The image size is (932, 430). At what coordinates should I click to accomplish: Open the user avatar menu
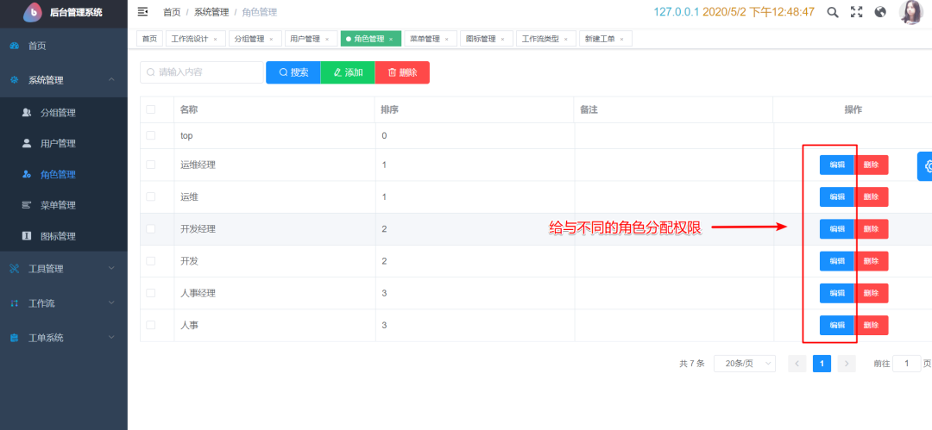coord(910,12)
